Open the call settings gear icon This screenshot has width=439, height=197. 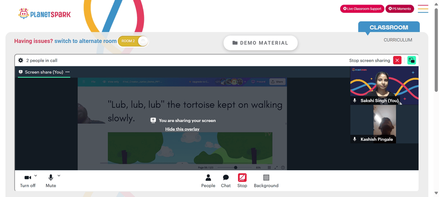click(21, 60)
